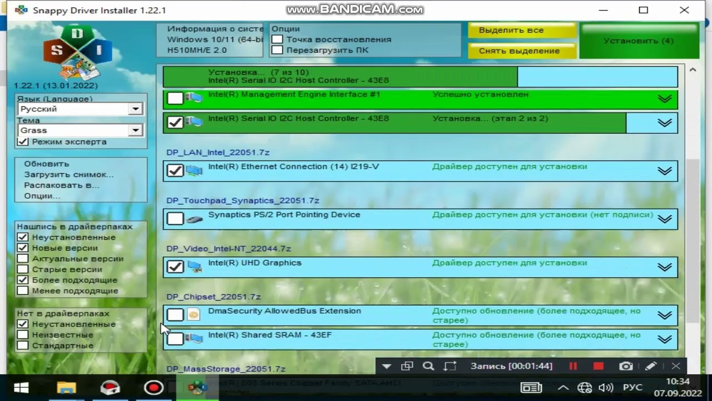Stop the Bandicam recording
Image resolution: width=712 pixels, height=401 pixels.
pos(599,366)
